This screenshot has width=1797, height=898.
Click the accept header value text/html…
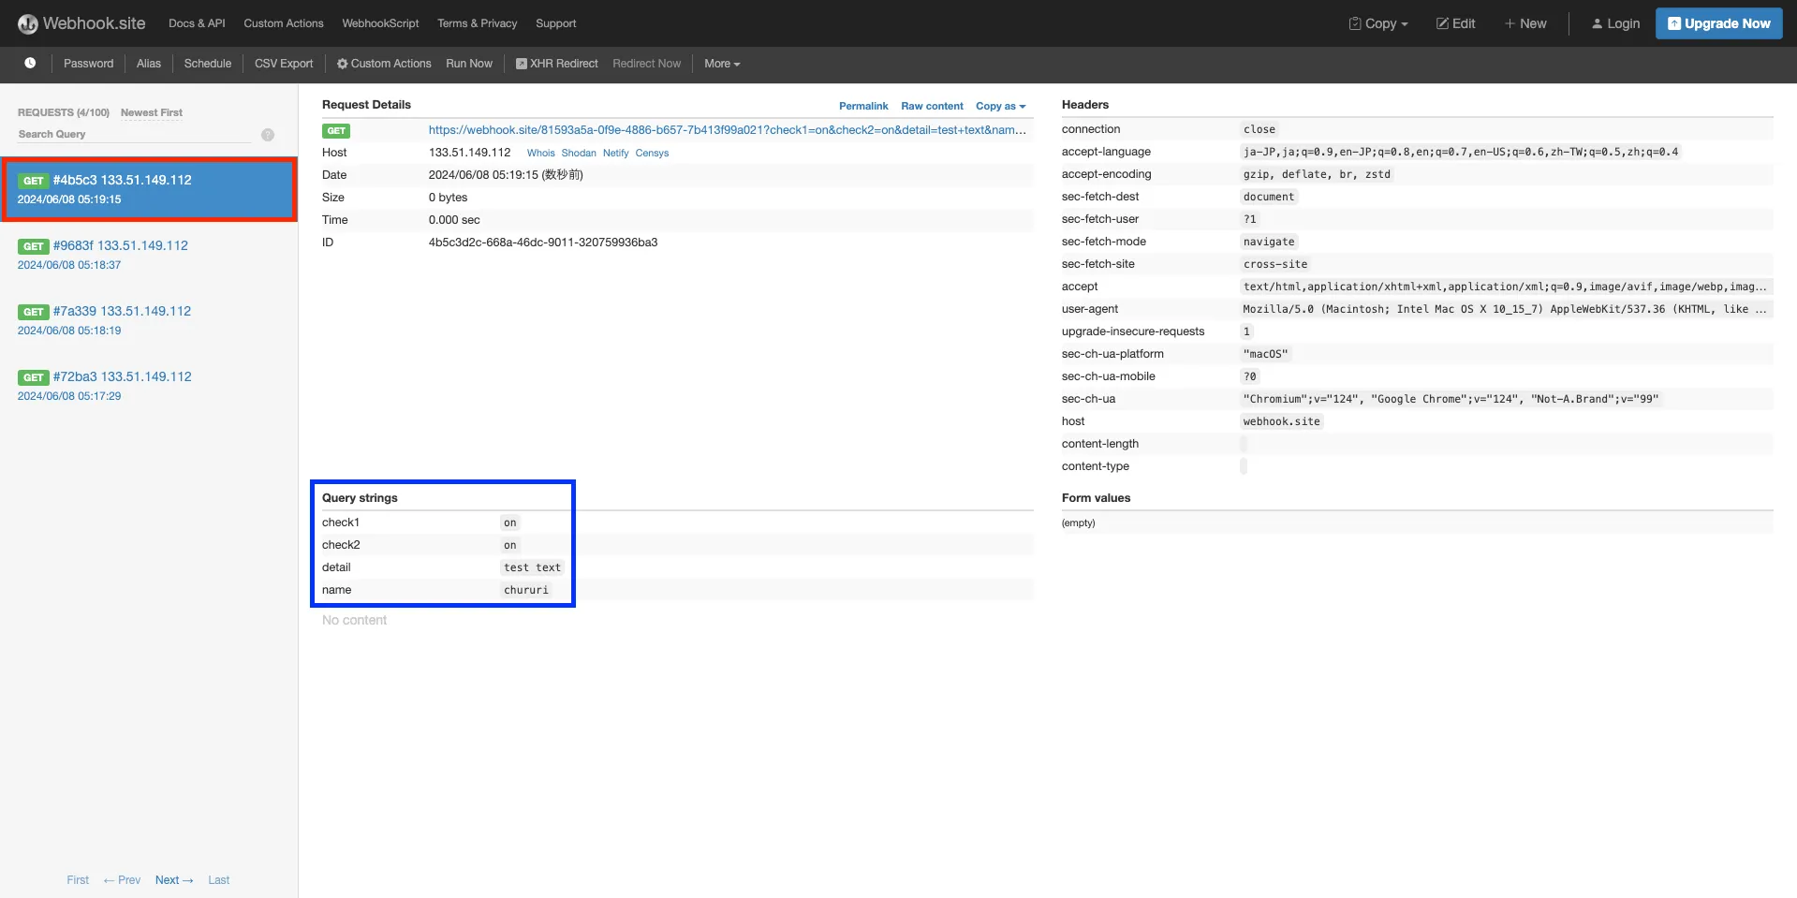point(1505,287)
